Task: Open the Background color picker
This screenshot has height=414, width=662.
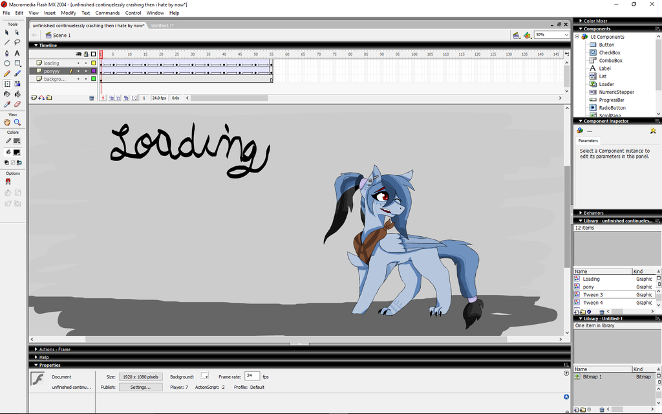Action: [204, 376]
